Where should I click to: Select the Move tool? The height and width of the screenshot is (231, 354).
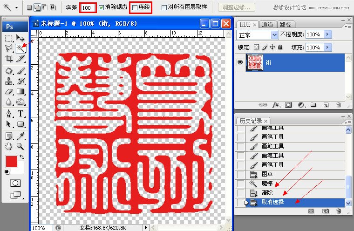tap(20, 38)
